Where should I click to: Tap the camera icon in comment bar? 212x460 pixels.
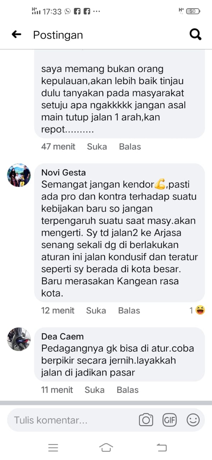click(146, 420)
